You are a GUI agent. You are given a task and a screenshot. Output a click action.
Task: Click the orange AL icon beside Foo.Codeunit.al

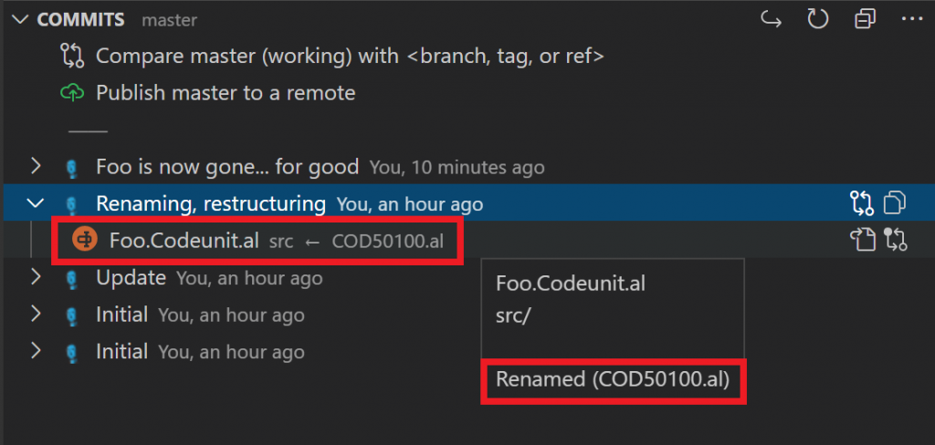point(85,240)
